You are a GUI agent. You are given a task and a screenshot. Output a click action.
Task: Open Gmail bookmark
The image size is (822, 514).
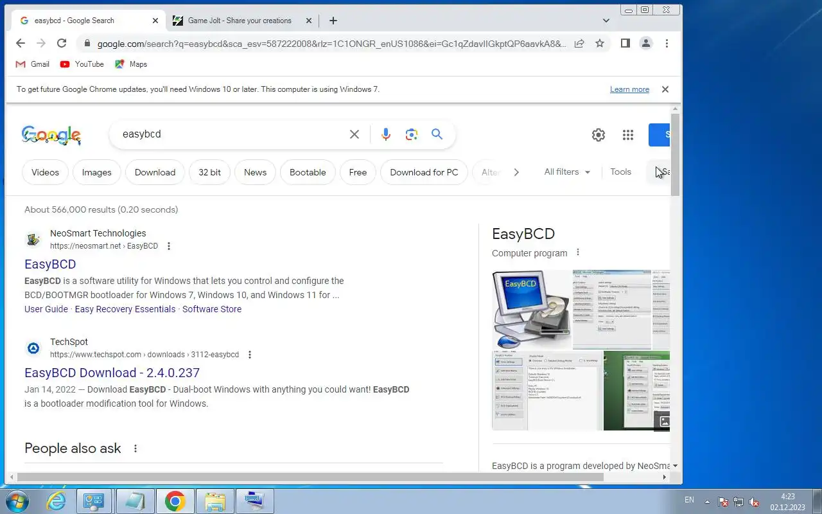tap(32, 64)
